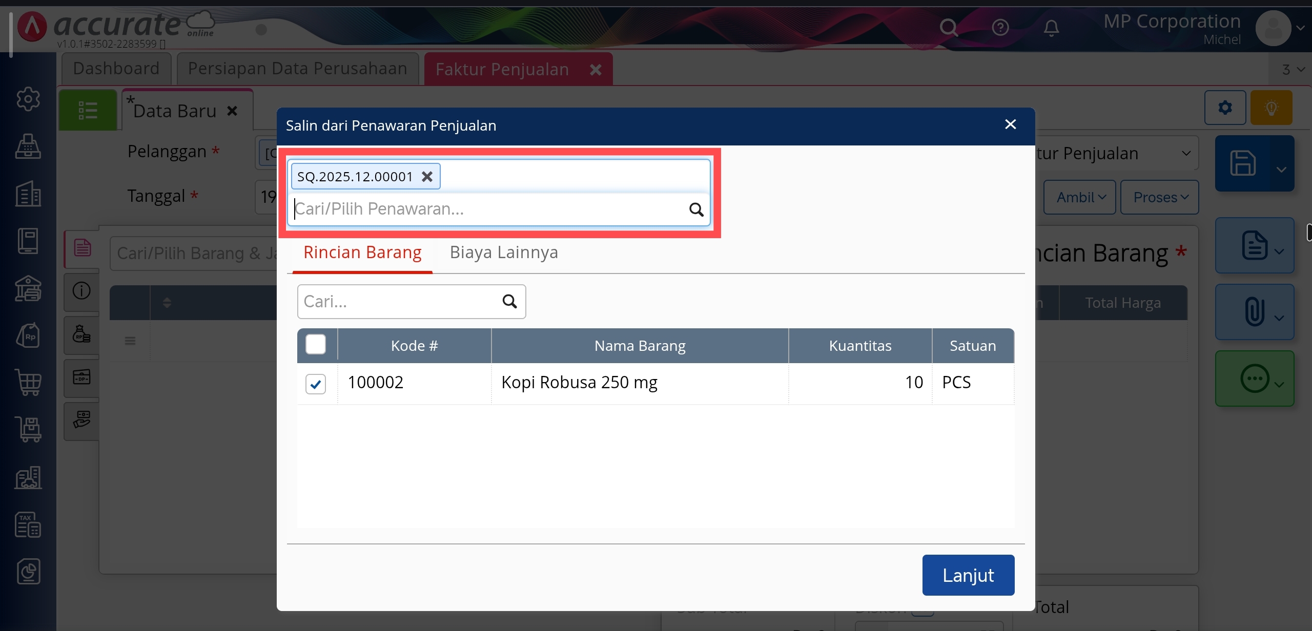Click the Cari/Pilih Penawaran input field
Screen dimensions: 1312x631
point(487,209)
